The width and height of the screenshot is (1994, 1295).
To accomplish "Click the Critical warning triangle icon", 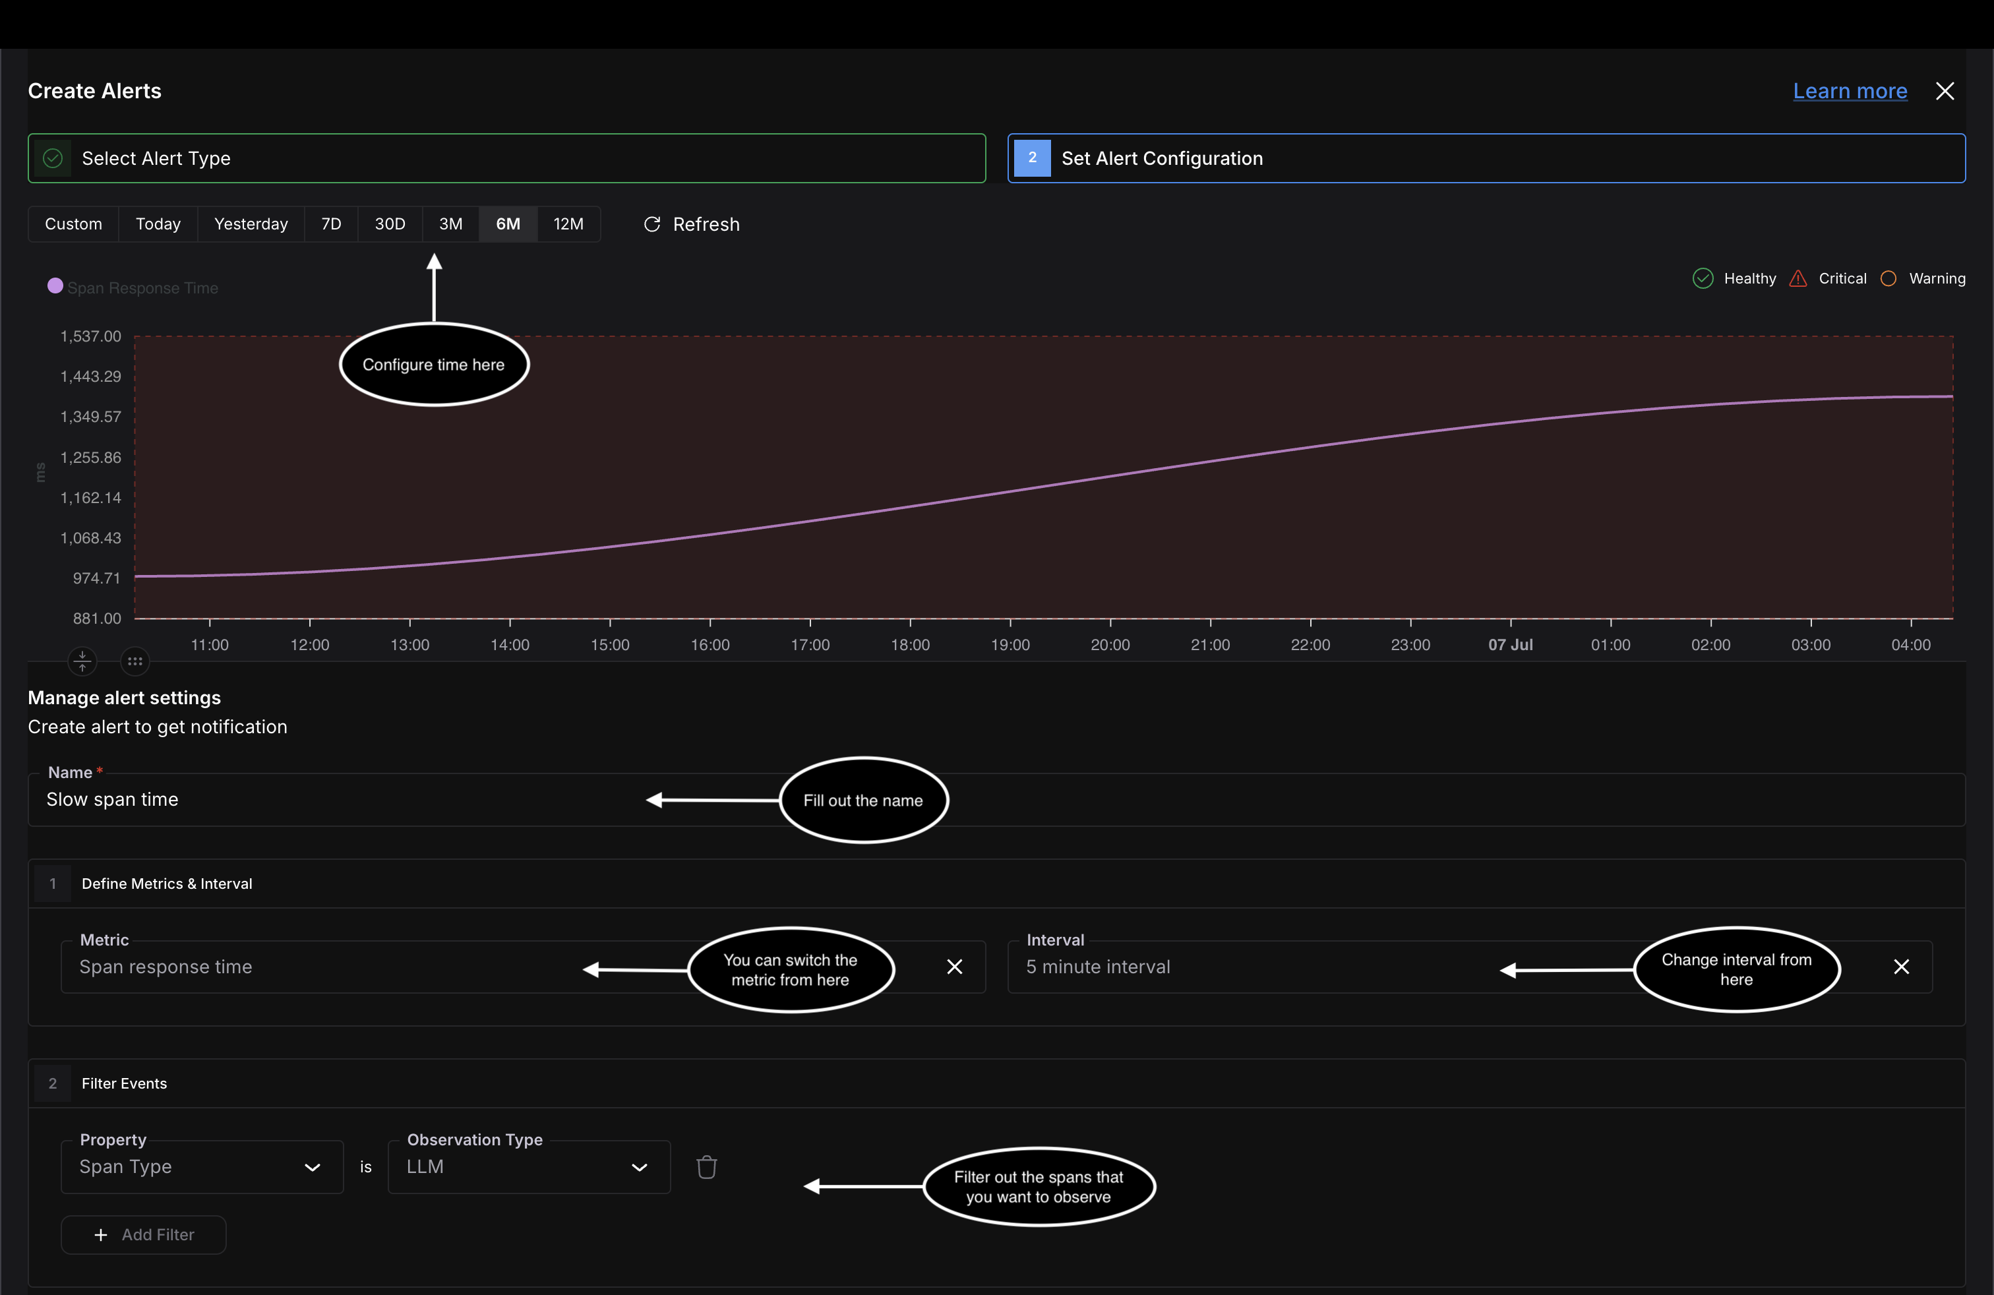I will [x=1798, y=278].
